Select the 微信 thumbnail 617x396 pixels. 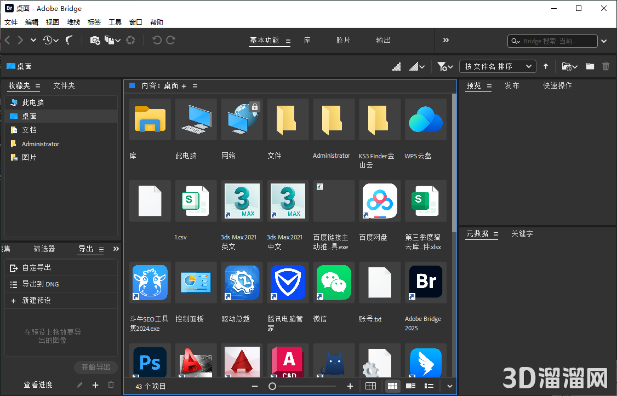coord(334,283)
